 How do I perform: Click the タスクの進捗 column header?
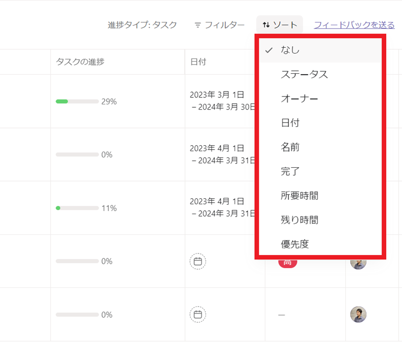tap(80, 62)
